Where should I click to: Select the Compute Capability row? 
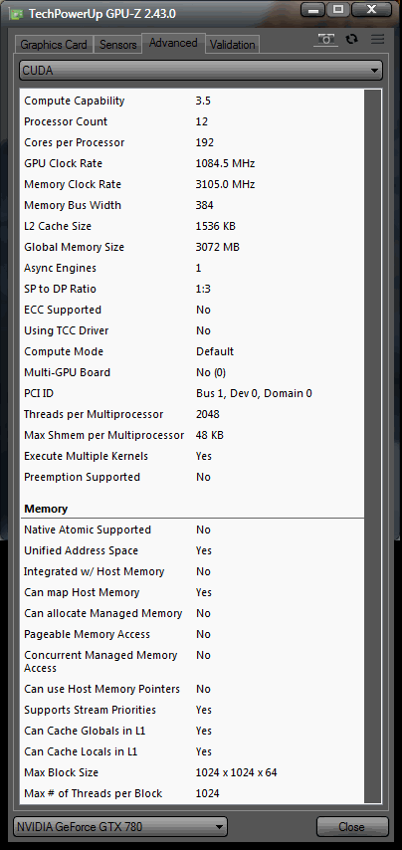pyautogui.click(x=192, y=101)
